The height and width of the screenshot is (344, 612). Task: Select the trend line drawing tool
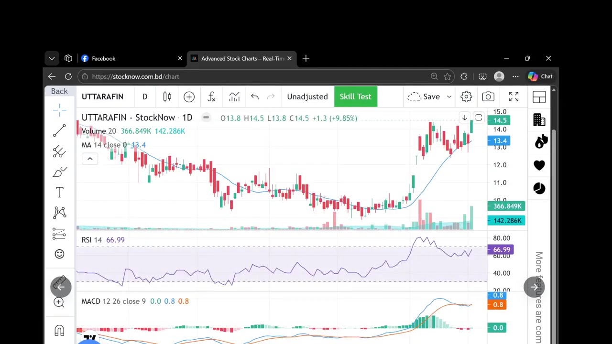(x=59, y=130)
